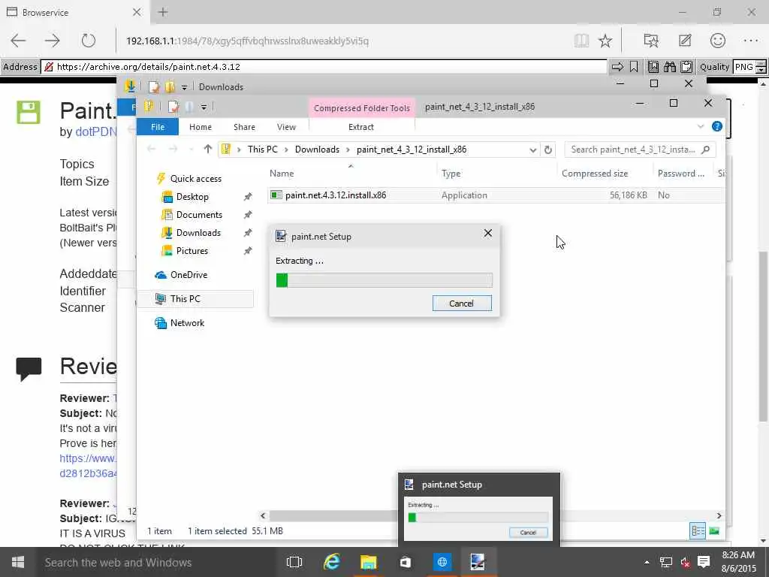
Task: Sort by Password column header
Action: click(x=680, y=174)
